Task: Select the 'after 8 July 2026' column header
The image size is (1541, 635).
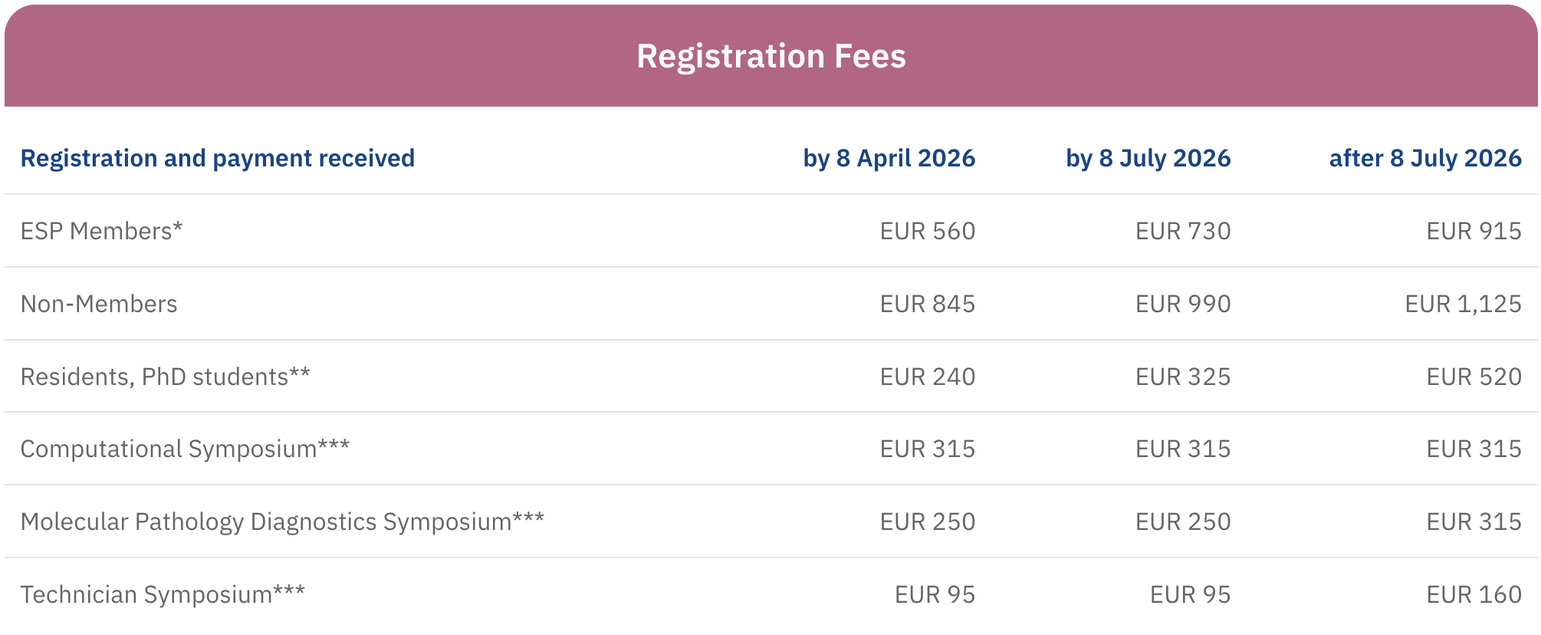Action: tap(1424, 158)
